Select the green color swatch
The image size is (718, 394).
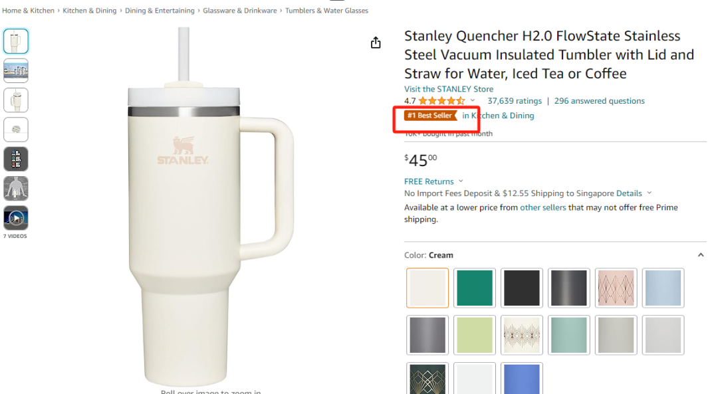click(475, 288)
